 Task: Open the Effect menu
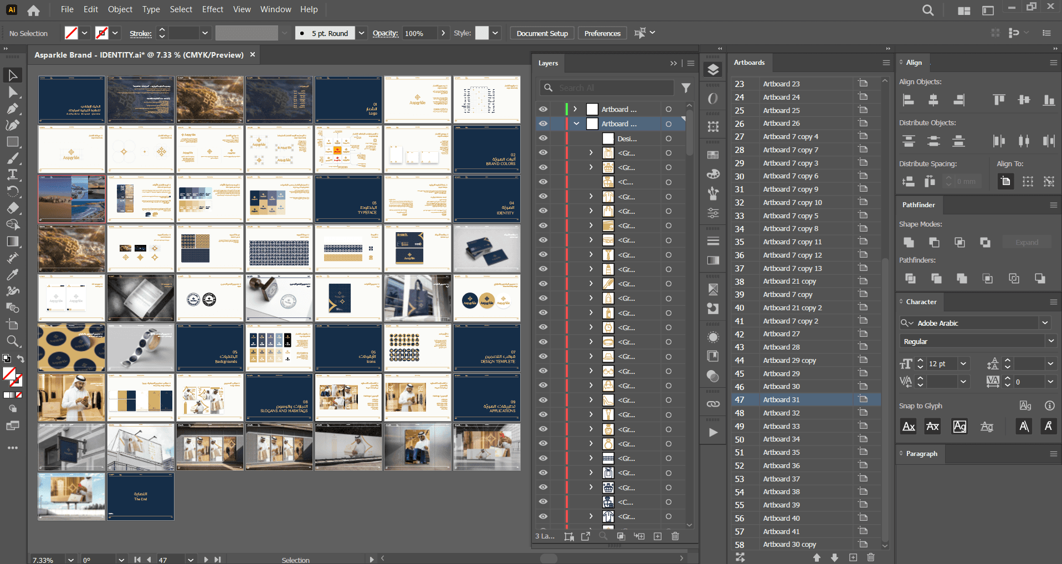pos(212,9)
